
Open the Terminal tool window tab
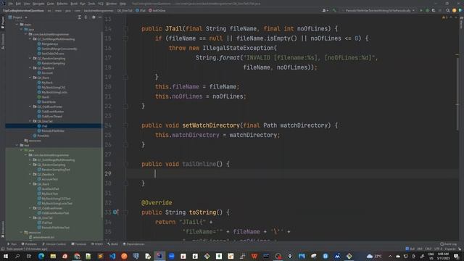click(79, 244)
